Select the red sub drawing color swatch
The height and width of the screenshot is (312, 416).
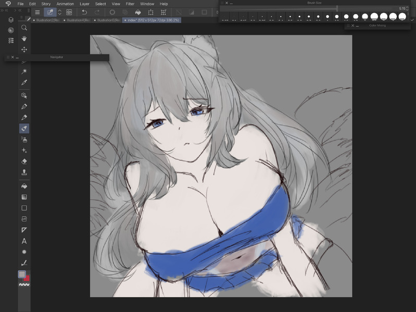point(27,278)
